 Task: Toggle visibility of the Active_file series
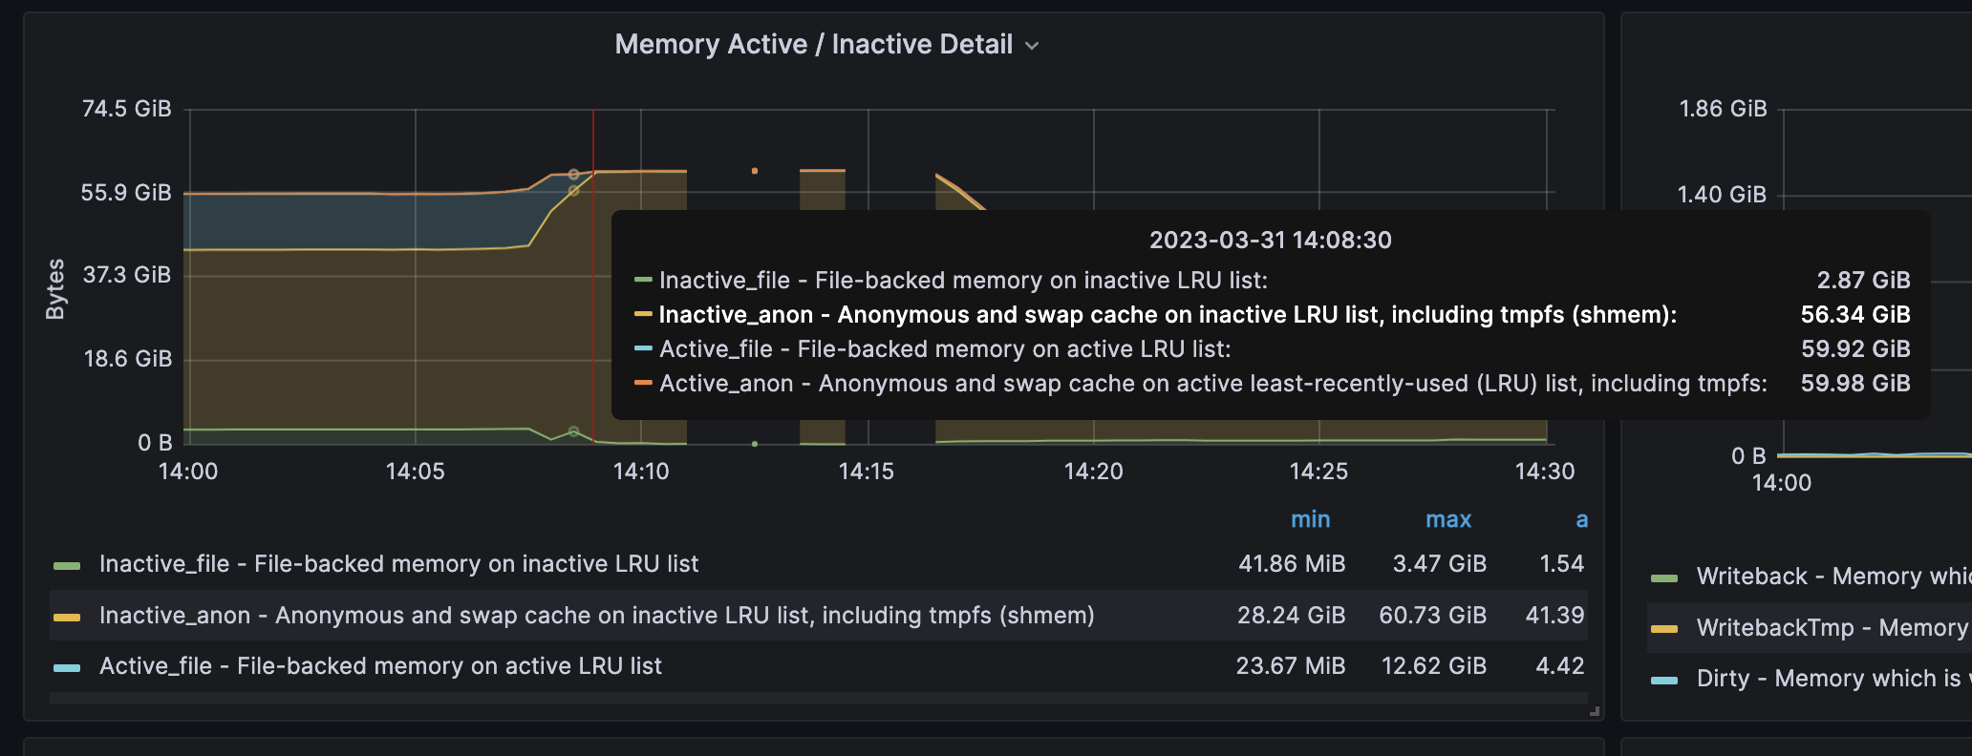tap(381, 666)
